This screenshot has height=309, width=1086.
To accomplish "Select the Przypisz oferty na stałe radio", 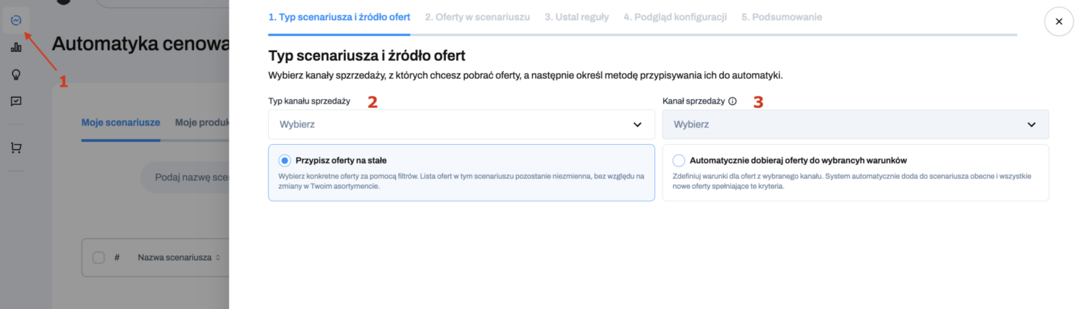I will tap(285, 160).
